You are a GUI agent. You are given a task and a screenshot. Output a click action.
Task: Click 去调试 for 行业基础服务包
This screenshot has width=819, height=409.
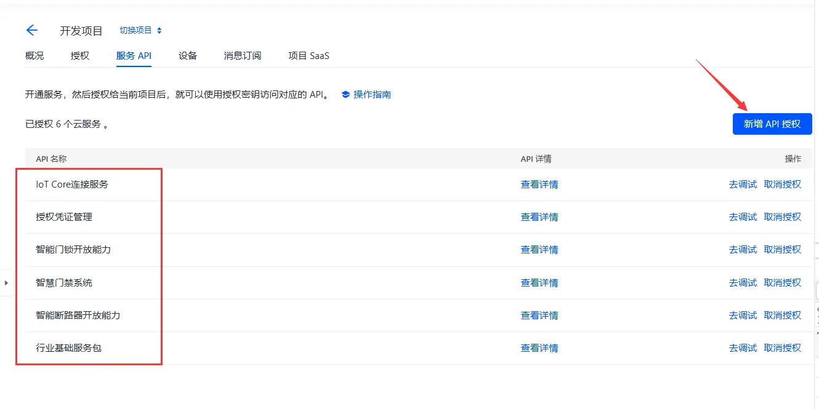[x=743, y=347]
